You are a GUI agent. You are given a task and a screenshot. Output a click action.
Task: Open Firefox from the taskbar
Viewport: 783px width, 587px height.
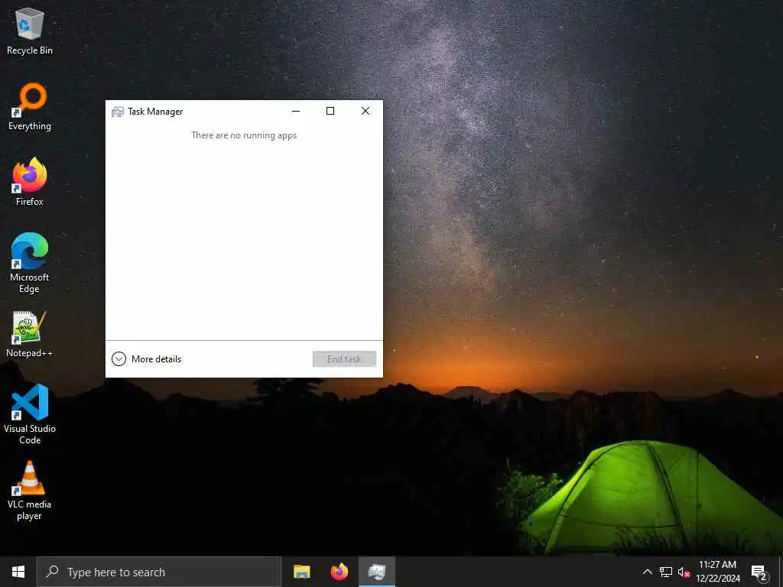pyautogui.click(x=339, y=572)
